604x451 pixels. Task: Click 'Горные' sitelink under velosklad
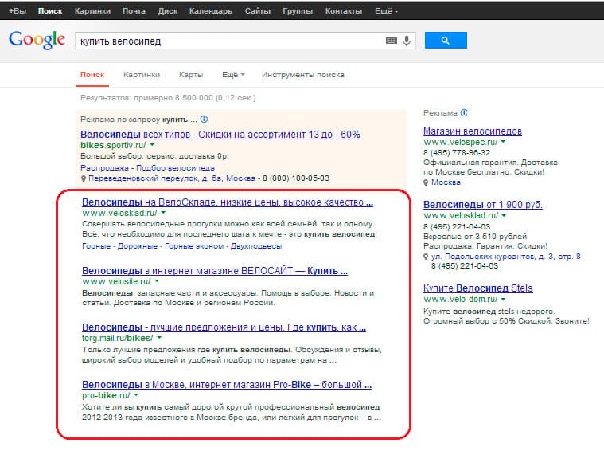[96, 246]
